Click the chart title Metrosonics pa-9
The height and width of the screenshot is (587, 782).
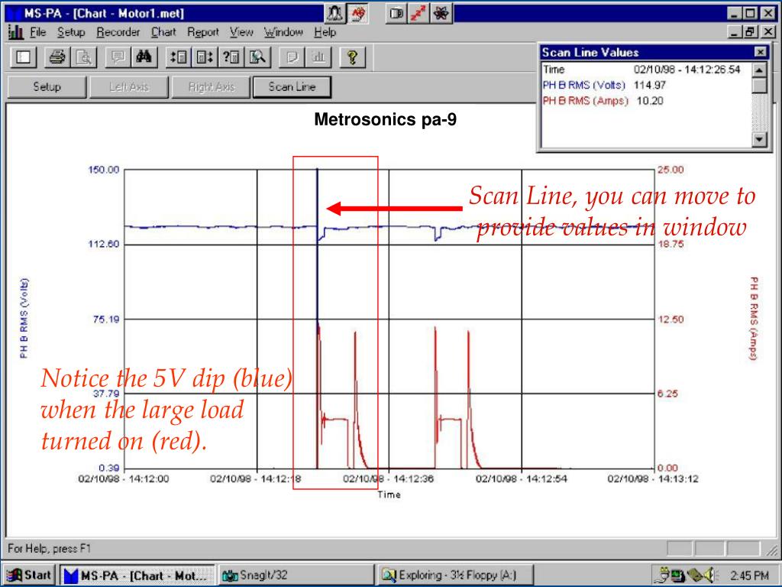pyautogui.click(x=386, y=120)
